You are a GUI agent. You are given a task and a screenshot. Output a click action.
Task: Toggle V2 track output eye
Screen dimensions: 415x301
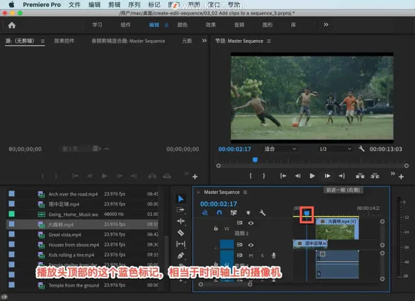251,223
